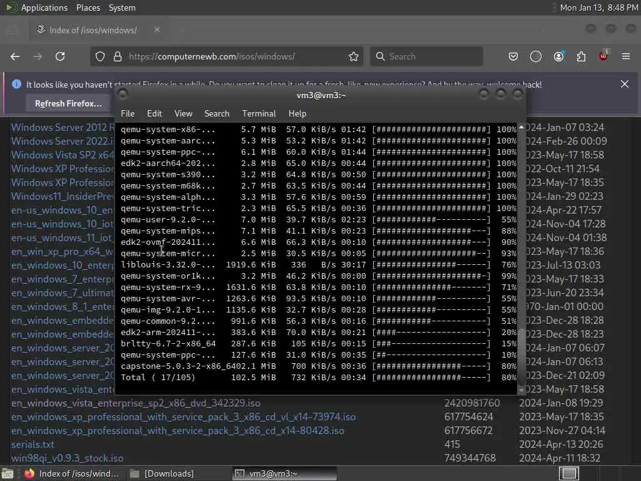
Task: Reload the page in Firefox
Action: 60,56
